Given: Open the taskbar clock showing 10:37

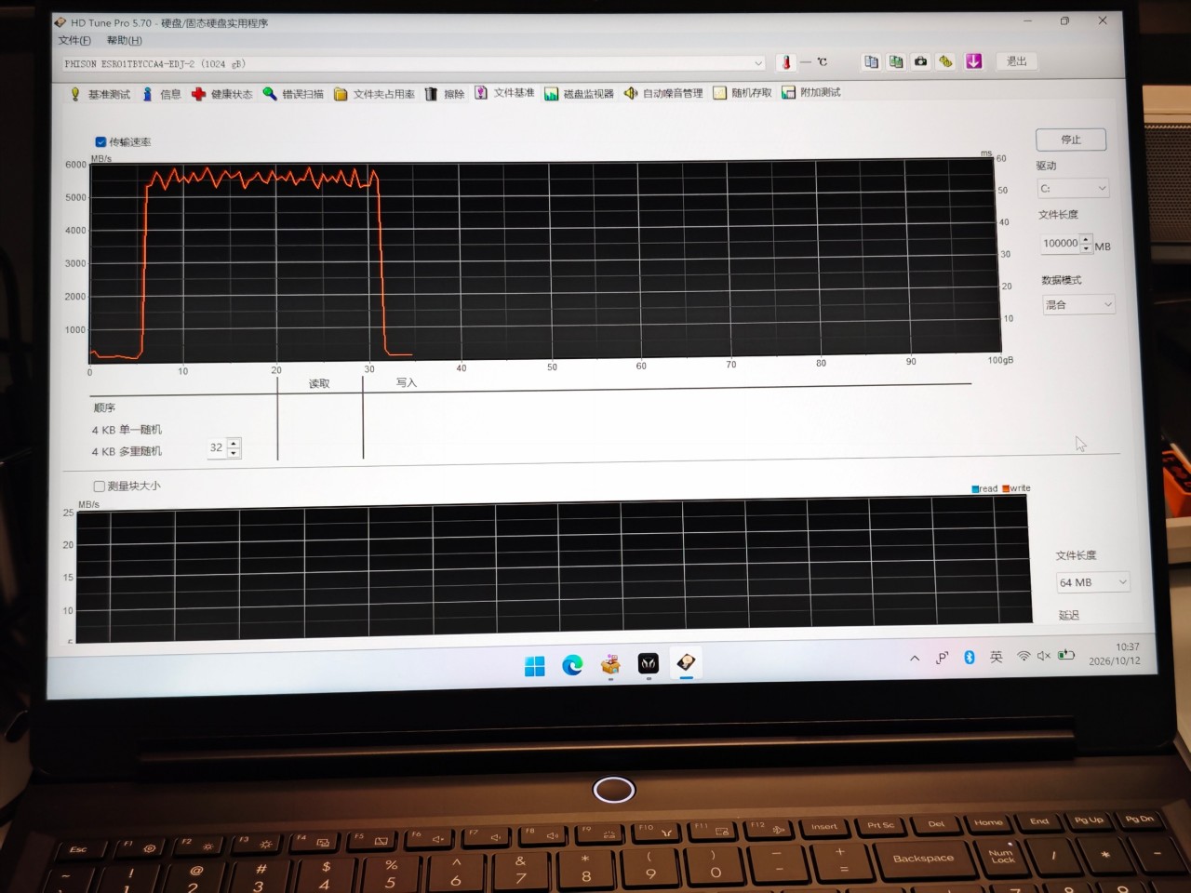Looking at the screenshot, I should (x=1115, y=654).
